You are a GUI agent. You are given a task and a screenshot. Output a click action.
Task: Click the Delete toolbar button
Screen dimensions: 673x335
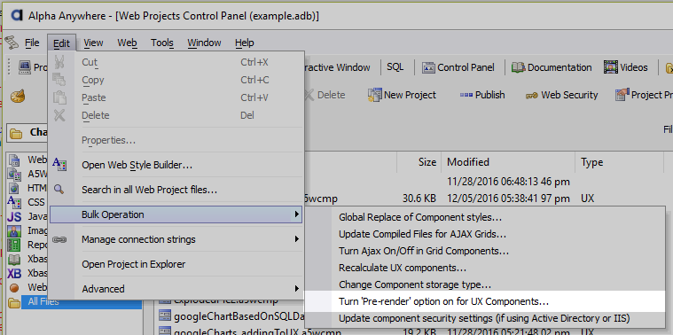click(325, 95)
